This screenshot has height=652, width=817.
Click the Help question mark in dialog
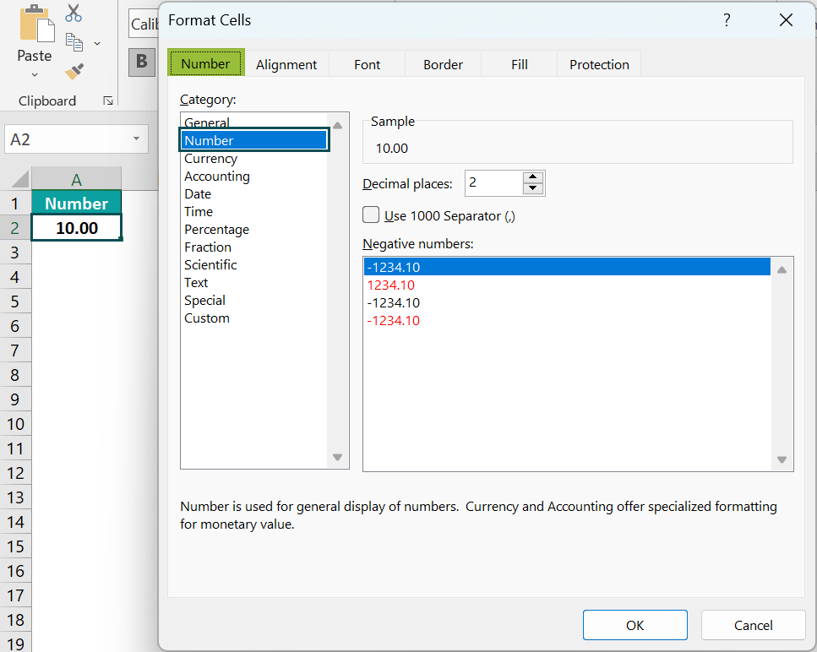(727, 20)
